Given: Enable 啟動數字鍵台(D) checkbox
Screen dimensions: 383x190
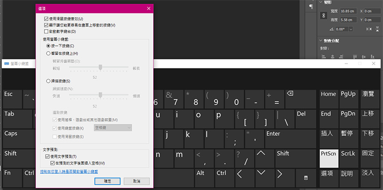Looking at the screenshot, I should tap(46, 31).
